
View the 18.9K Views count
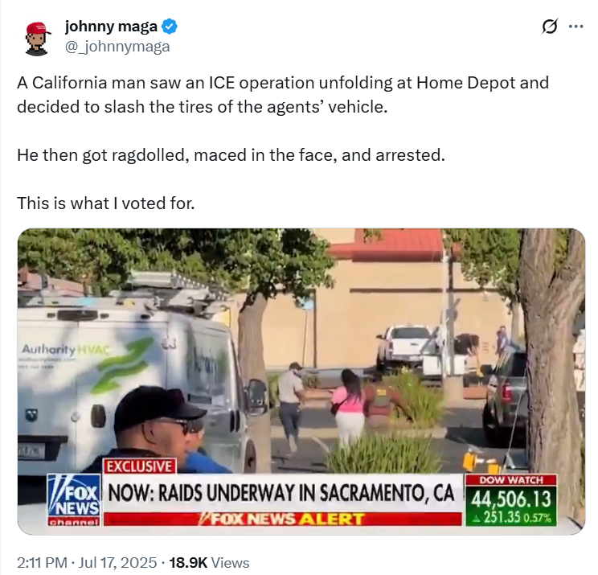point(209,562)
